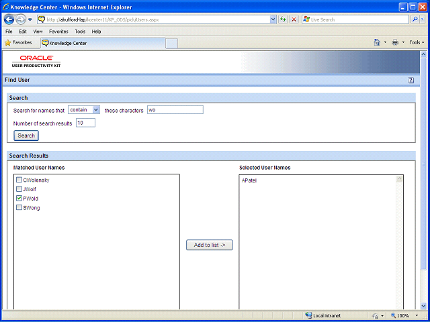The image size is (430, 322).
Task: Select the Knowledge Center tab
Action: pos(103,43)
